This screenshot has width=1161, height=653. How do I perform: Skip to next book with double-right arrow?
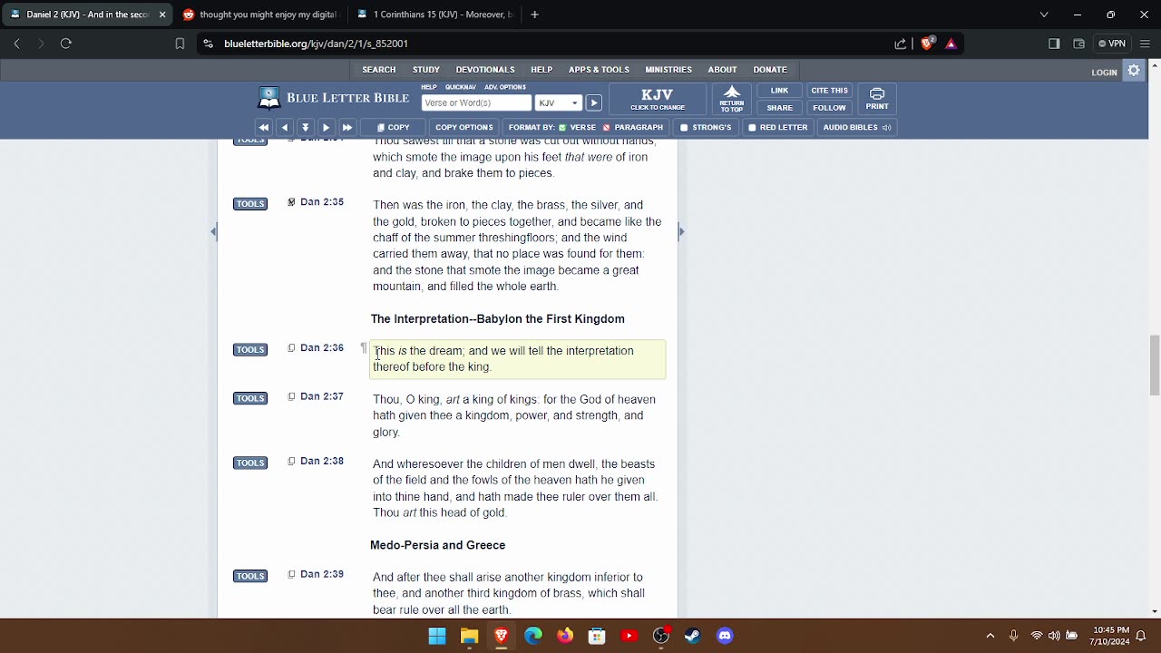point(347,128)
